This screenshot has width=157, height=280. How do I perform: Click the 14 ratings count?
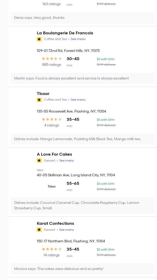coord(51,255)
